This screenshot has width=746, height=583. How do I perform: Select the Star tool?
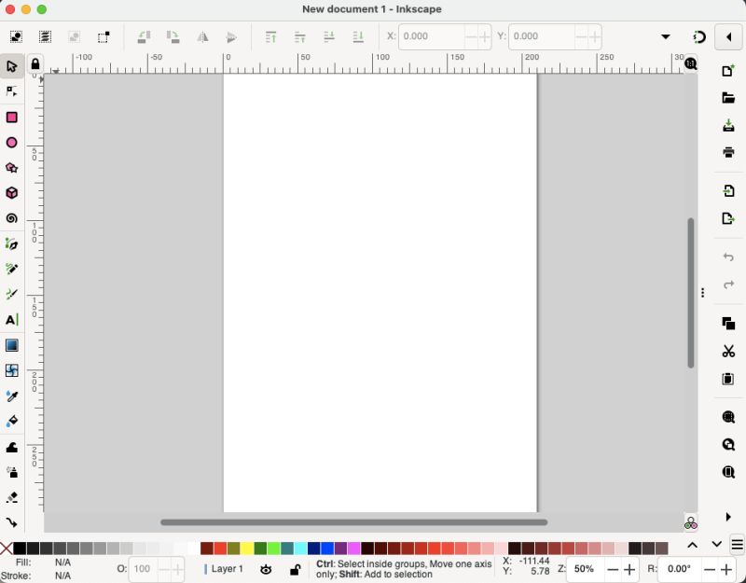coord(12,168)
